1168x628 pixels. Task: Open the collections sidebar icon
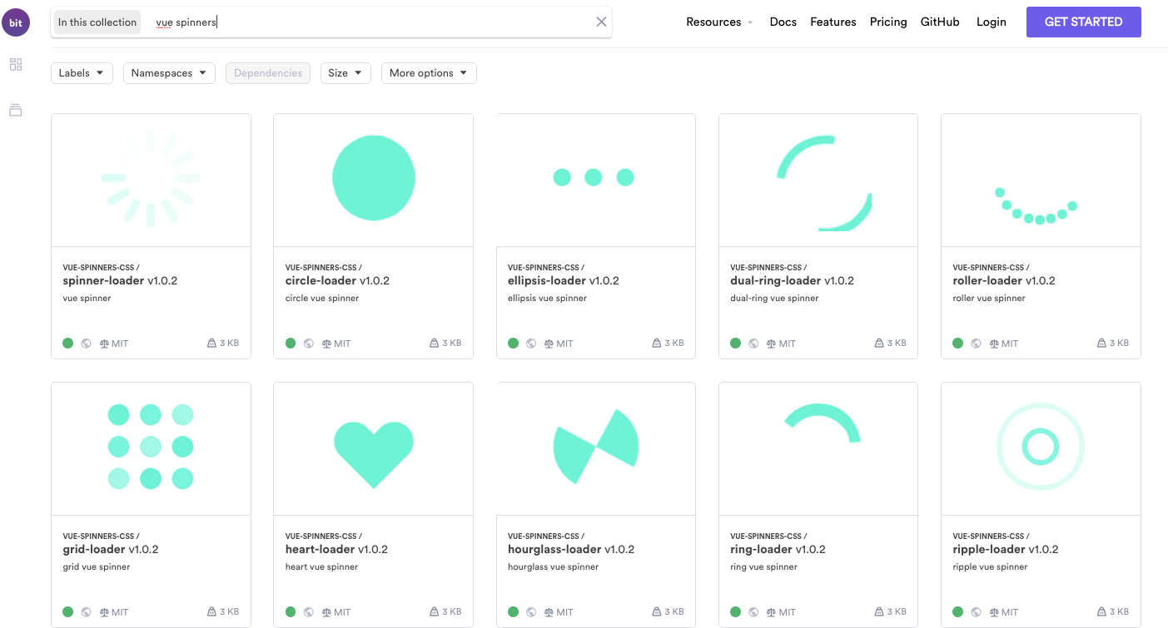tap(16, 110)
